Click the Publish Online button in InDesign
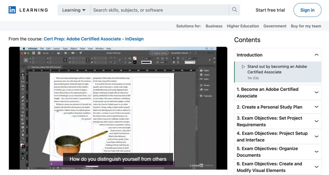The width and height of the screenshot is (329, 175). point(159,53)
